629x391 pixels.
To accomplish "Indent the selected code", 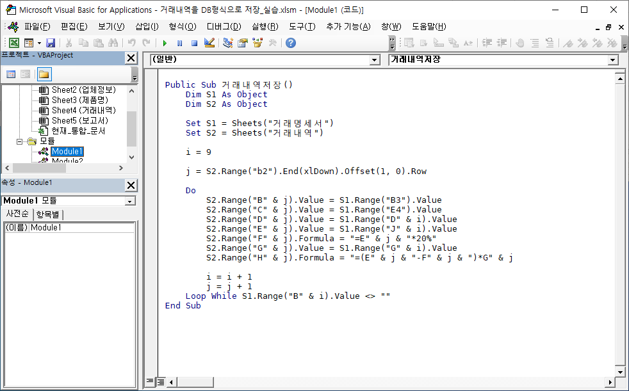I will (x=487, y=43).
